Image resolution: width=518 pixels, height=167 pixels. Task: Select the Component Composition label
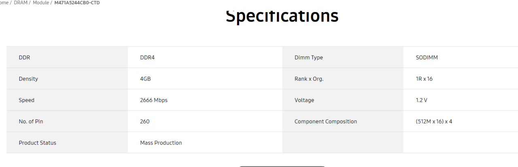pos(326,121)
